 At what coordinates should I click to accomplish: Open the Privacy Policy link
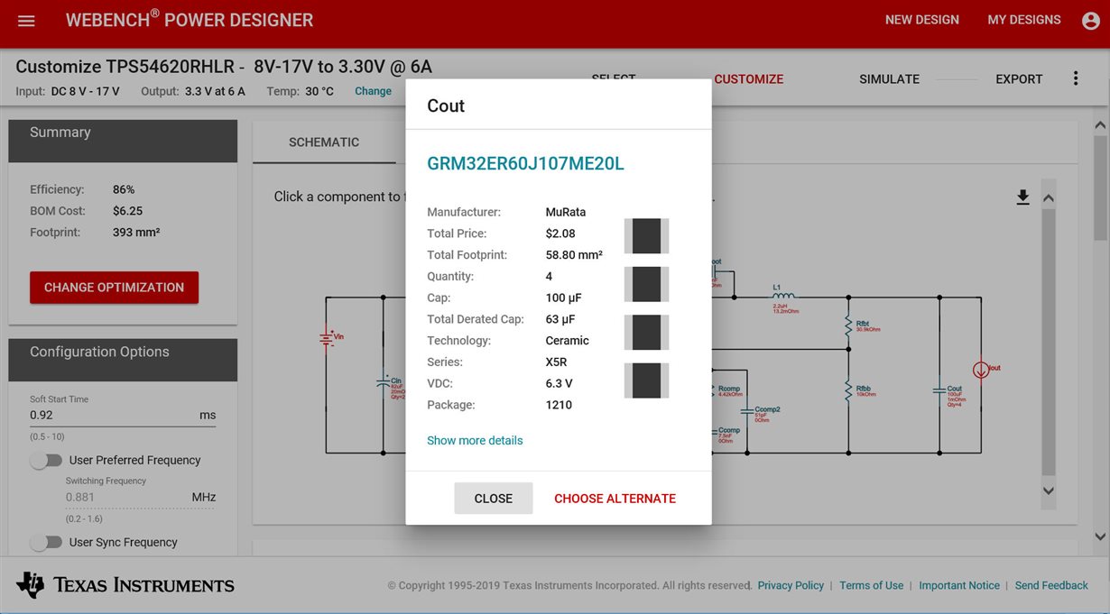(791, 585)
